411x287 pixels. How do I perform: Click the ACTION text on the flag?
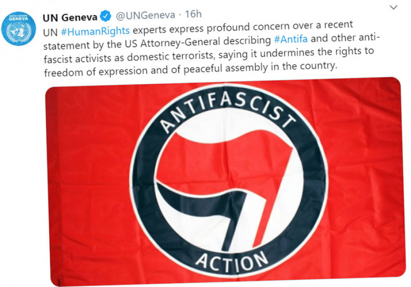[232, 261]
